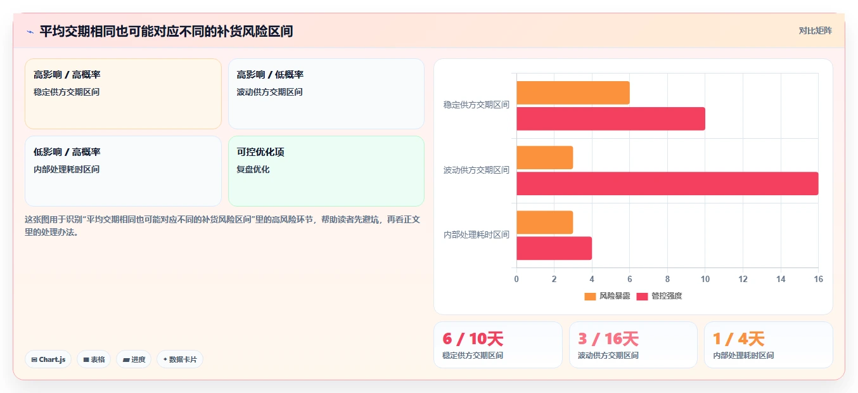This screenshot has height=393, width=858.
Task: Click the 数据卡片 tag
Action: pyautogui.click(x=180, y=359)
